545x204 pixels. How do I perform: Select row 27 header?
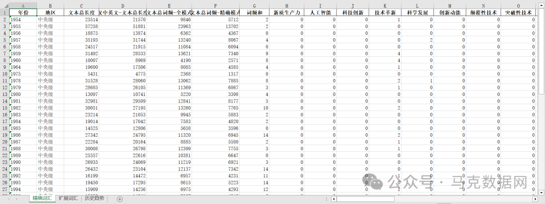pos(5,189)
